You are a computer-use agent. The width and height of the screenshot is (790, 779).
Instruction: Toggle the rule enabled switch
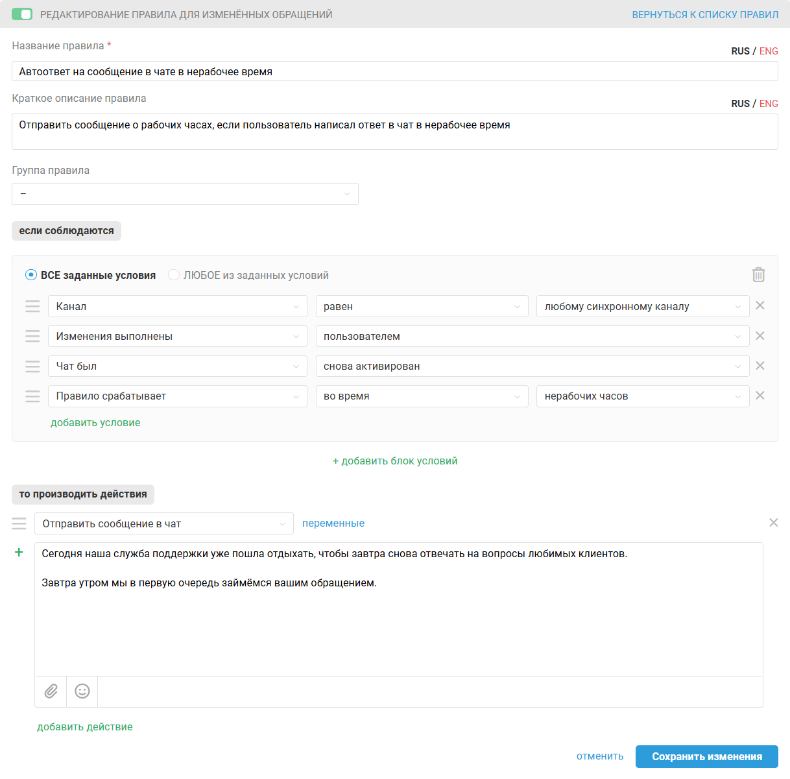click(22, 14)
